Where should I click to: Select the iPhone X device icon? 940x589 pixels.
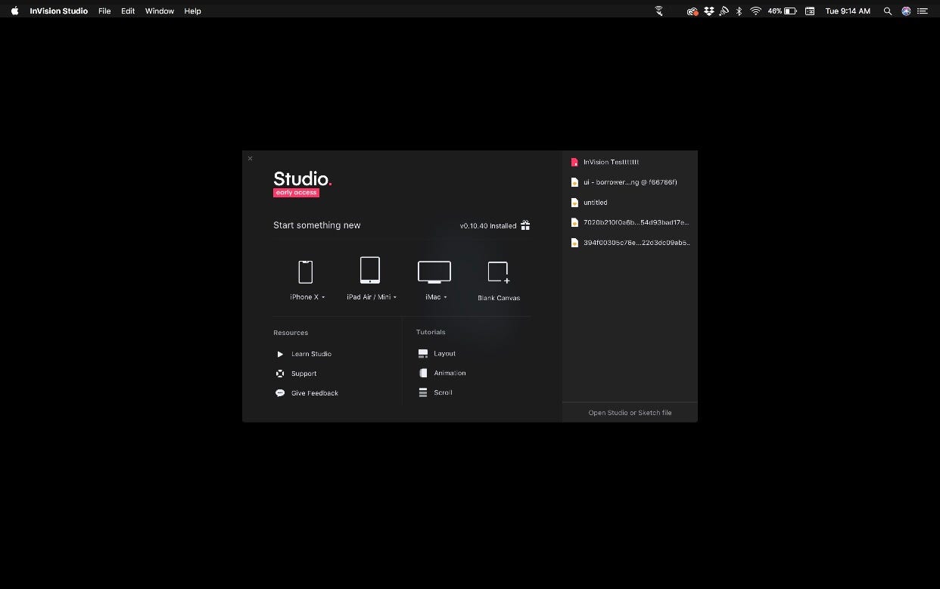306,271
